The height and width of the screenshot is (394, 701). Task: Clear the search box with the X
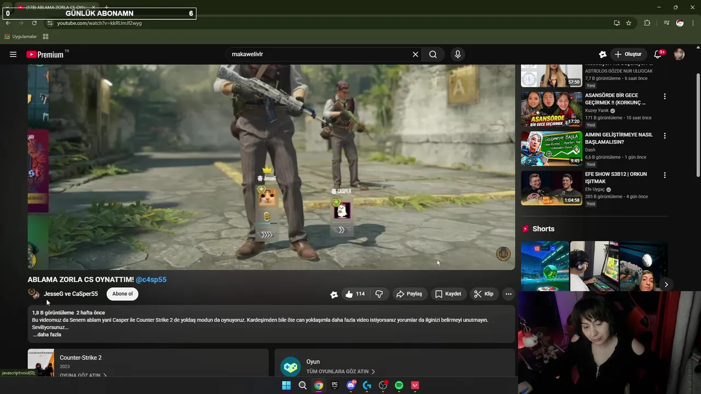pyautogui.click(x=415, y=54)
